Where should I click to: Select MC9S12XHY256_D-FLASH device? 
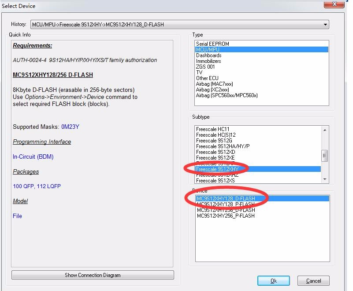pos(263,210)
